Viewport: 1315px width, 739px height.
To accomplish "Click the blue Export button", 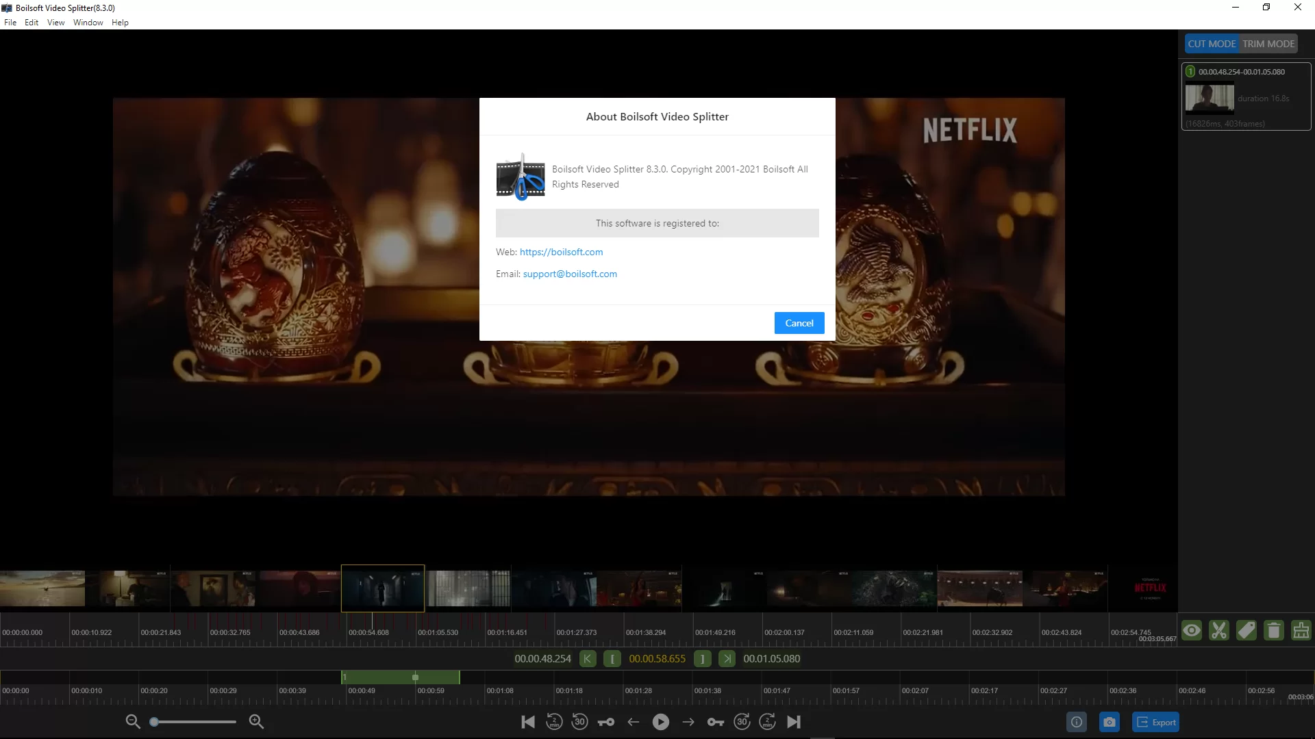I will click(x=1155, y=722).
